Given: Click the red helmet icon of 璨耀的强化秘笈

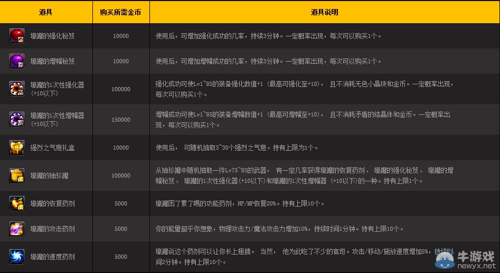Looking at the screenshot, I should click(17, 36).
